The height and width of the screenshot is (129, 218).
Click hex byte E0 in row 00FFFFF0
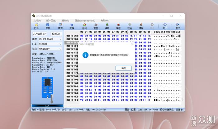point(140,100)
